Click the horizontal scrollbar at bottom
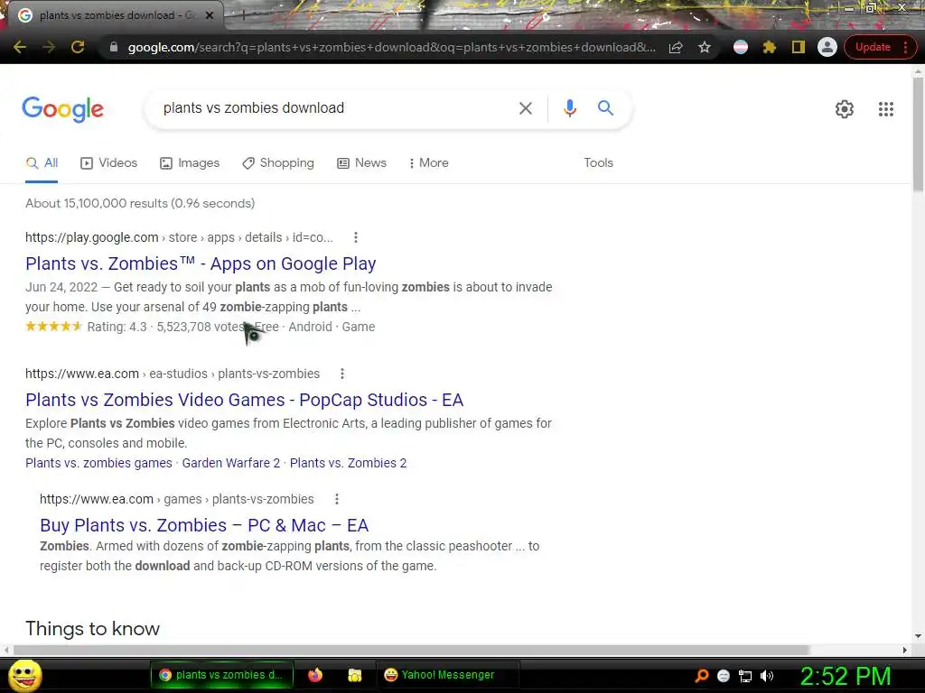 point(411,650)
